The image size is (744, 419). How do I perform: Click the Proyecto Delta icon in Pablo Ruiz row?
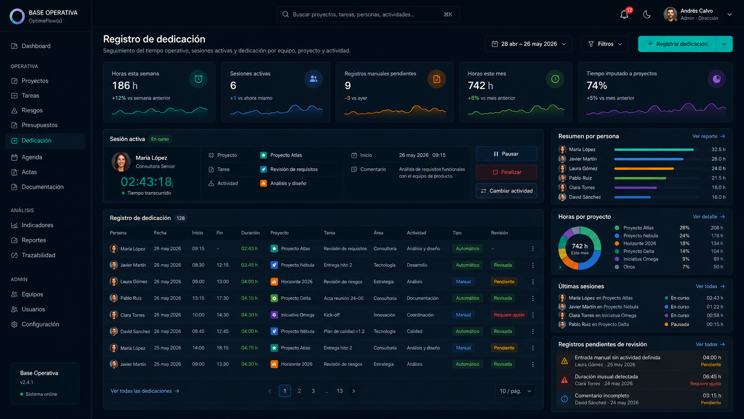[274, 298]
